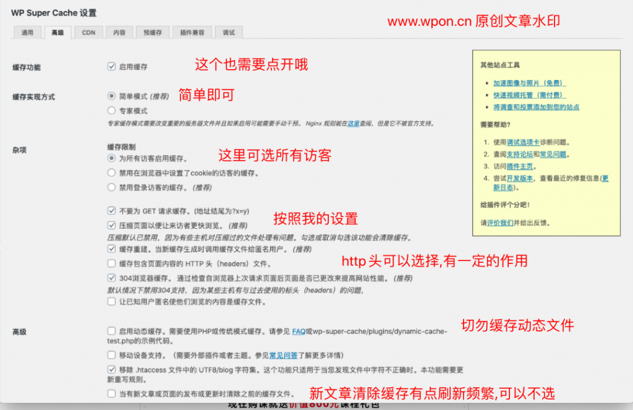Switch to the 通用 tab
Screen dimensions: 633x410
pyautogui.click(x=27, y=33)
